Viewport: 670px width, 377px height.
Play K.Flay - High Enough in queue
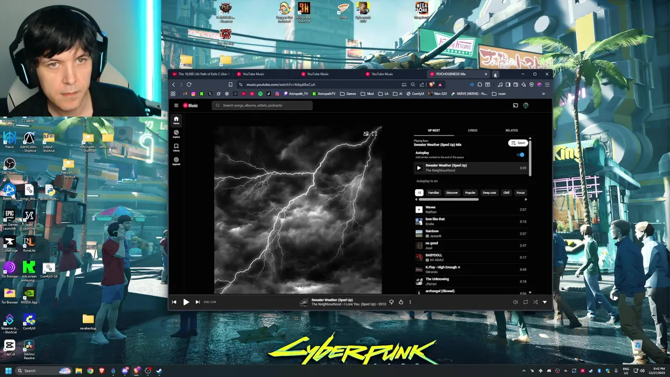pos(471,270)
